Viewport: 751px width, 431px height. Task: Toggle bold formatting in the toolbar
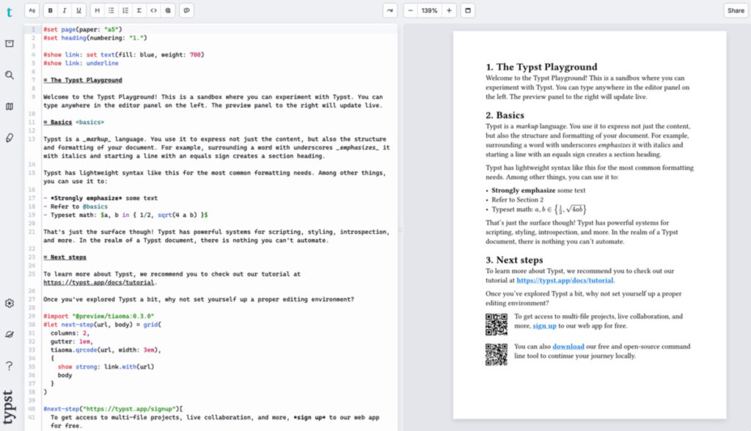point(51,10)
